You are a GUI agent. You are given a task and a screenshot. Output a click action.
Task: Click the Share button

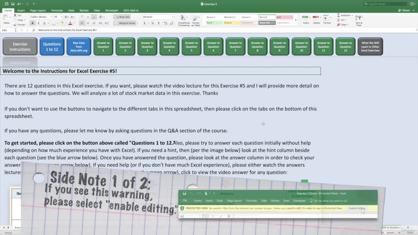point(404,10)
